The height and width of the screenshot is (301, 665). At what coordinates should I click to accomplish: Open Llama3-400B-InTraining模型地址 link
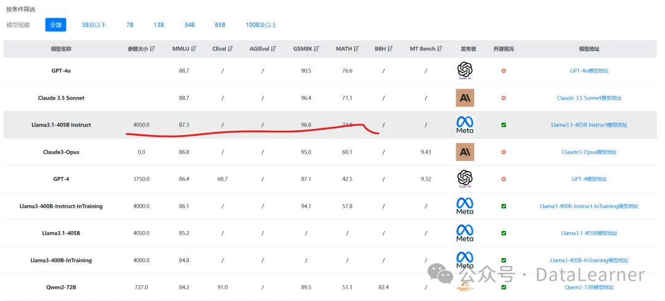coord(589,260)
